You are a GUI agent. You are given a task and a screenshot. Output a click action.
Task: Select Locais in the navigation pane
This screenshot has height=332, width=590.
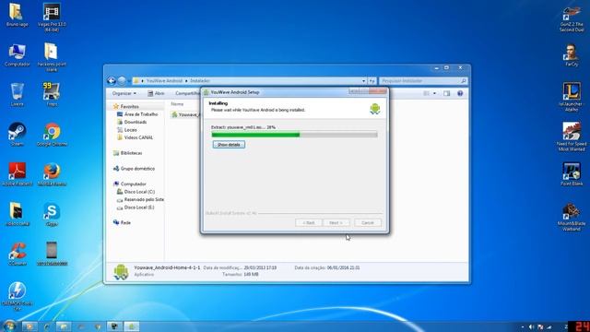tap(127, 130)
